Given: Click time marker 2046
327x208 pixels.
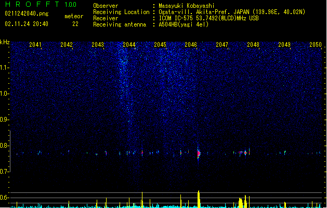Looking at the screenshot, I should (191, 44).
